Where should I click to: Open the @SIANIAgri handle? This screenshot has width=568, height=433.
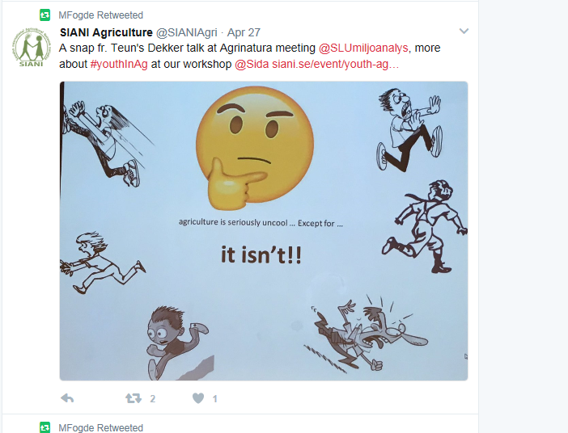pos(187,32)
